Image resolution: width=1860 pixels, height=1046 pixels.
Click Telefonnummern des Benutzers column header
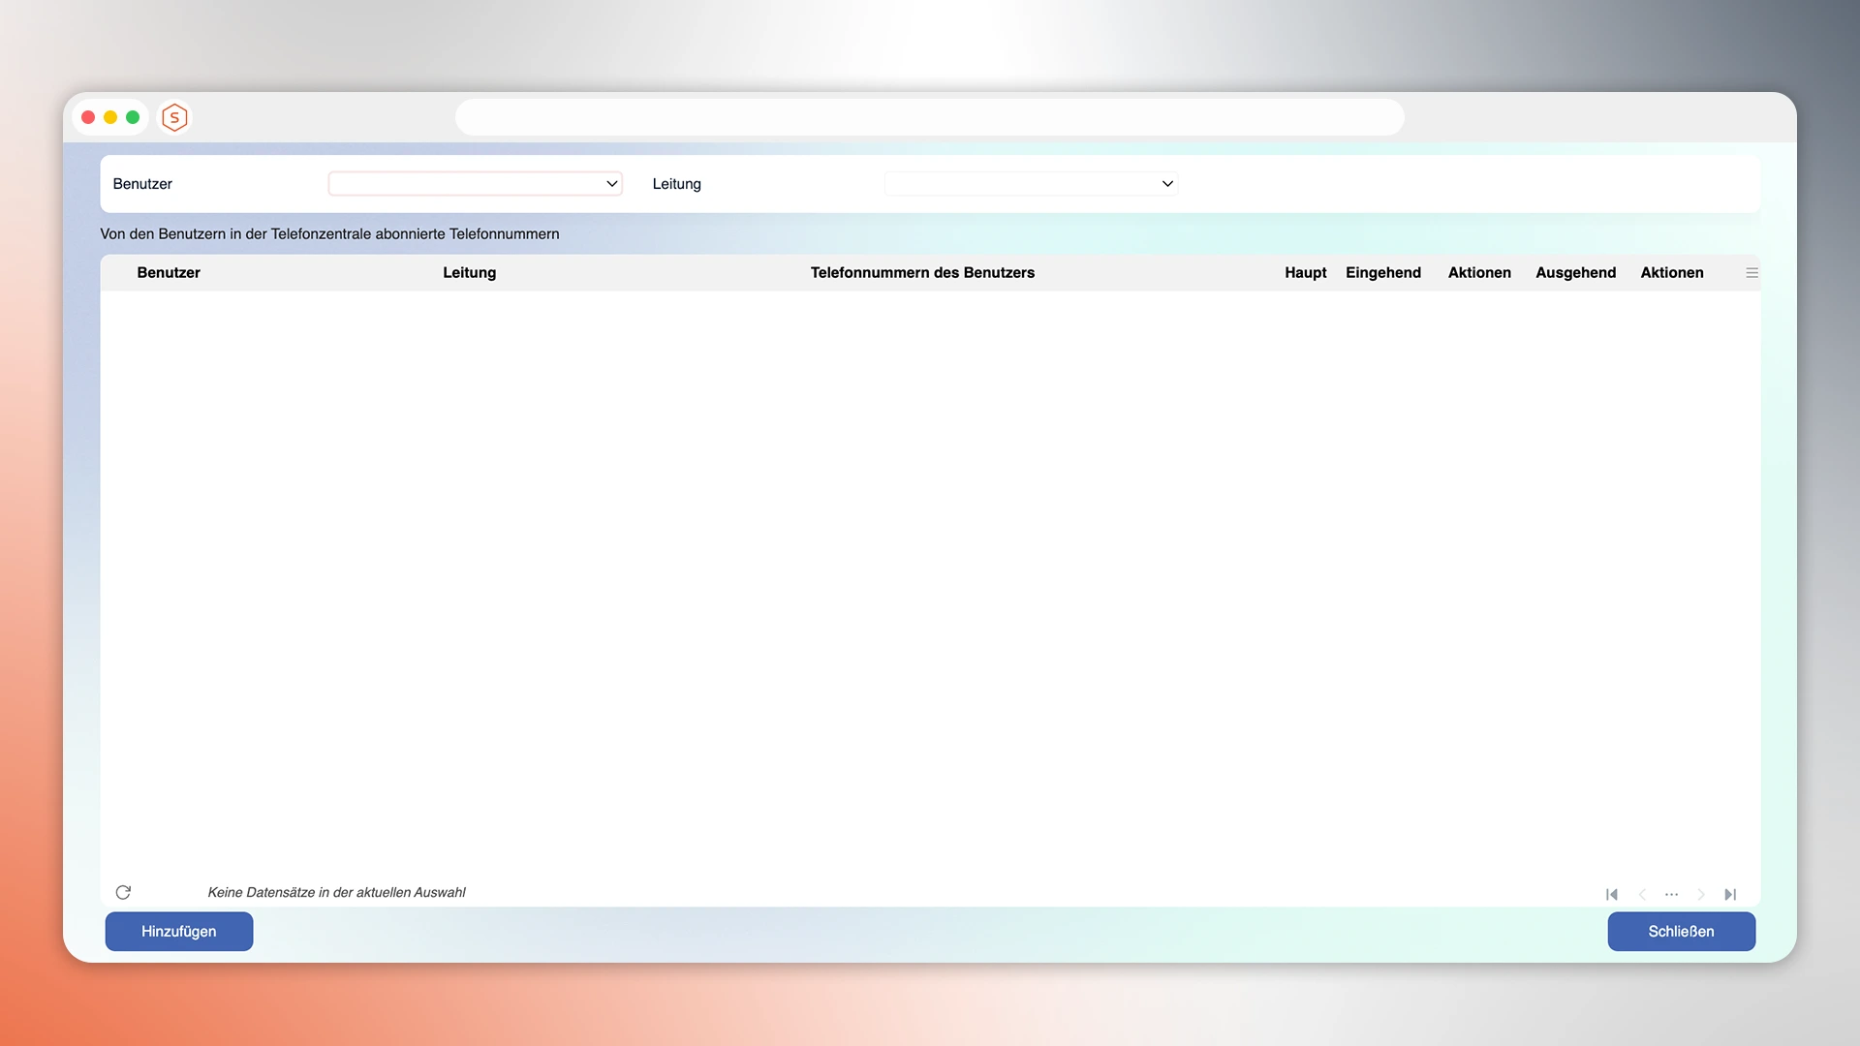coord(922,273)
